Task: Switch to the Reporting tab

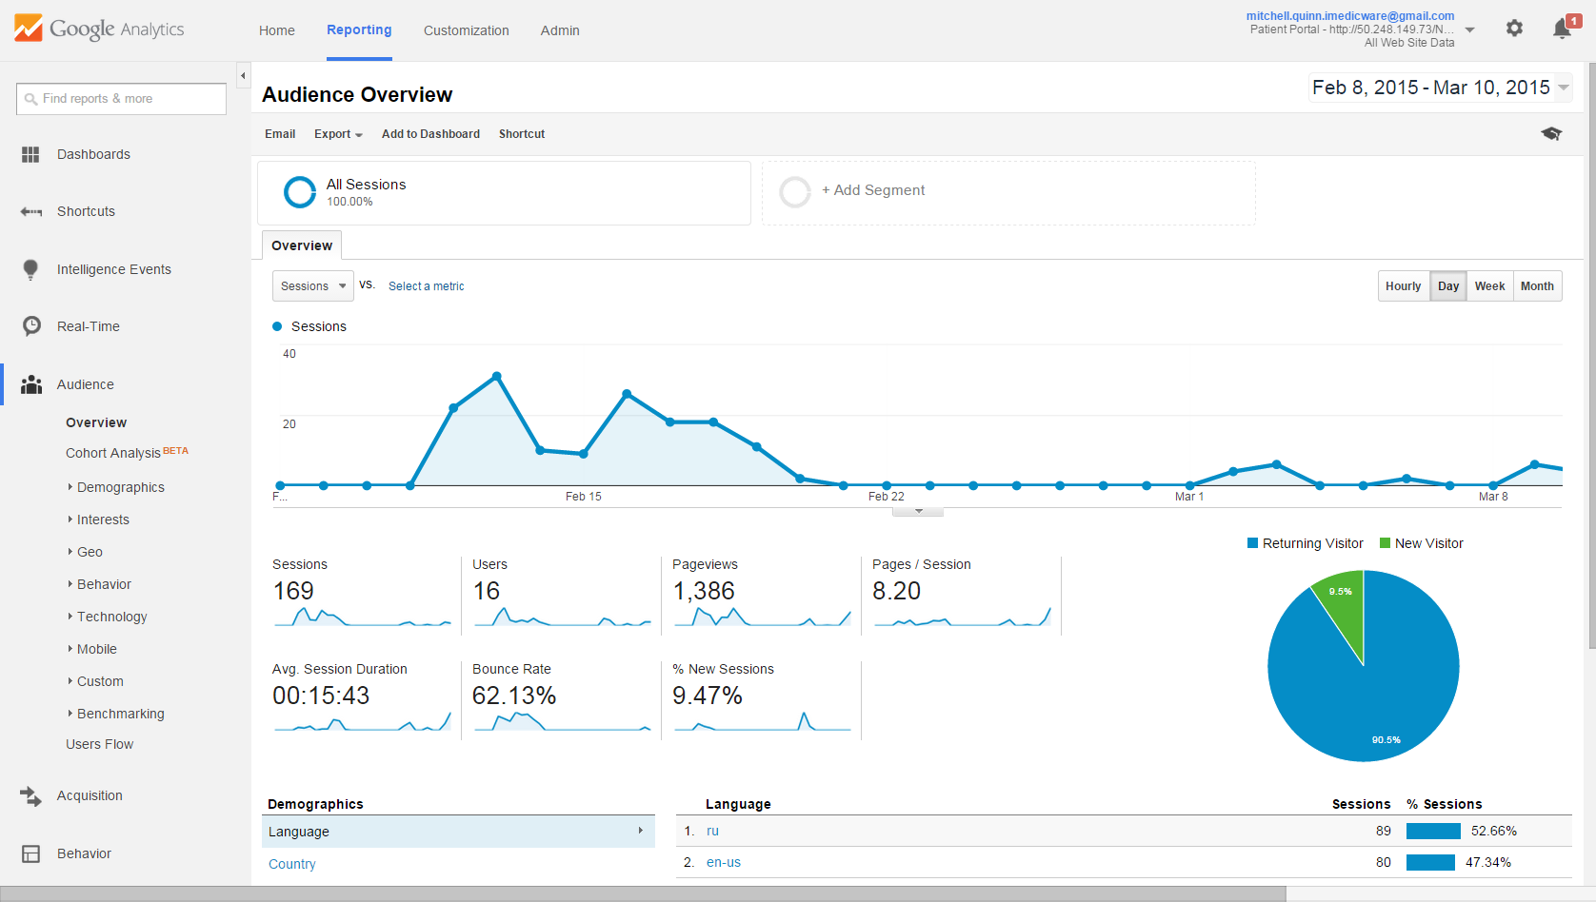Action: coord(359,29)
